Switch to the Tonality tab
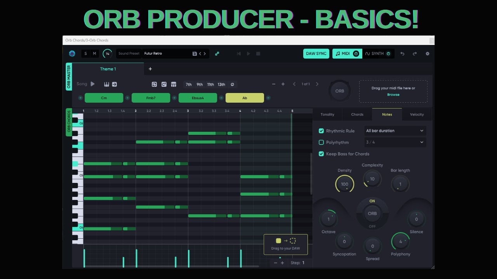Viewport: 497px width, 279px height. pos(327,114)
